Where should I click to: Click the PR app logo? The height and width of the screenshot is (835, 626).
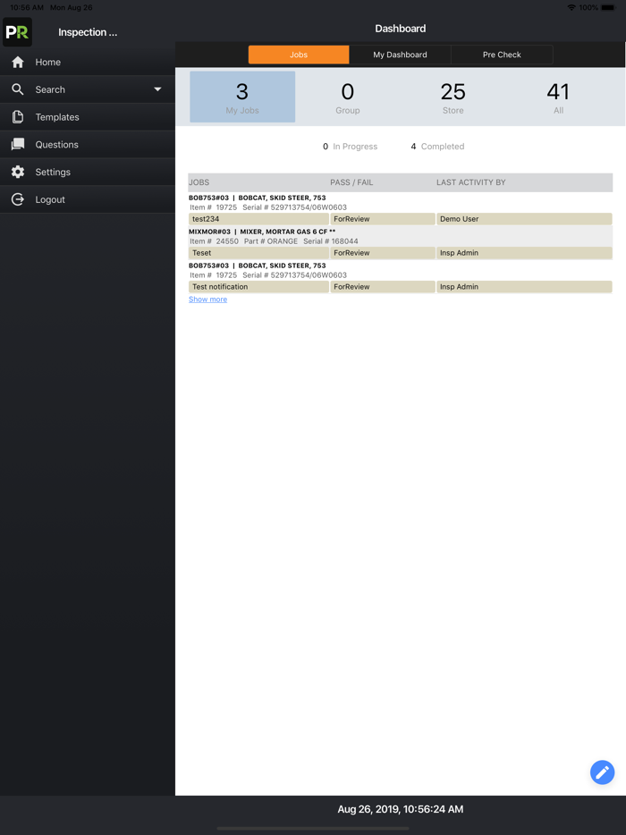[18, 32]
